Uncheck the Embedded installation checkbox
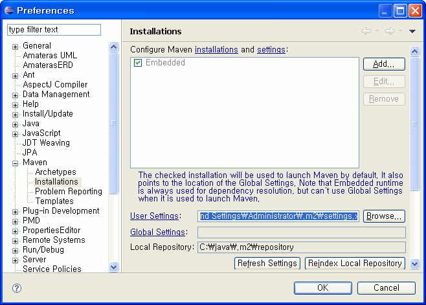426x305 pixels. click(x=138, y=63)
